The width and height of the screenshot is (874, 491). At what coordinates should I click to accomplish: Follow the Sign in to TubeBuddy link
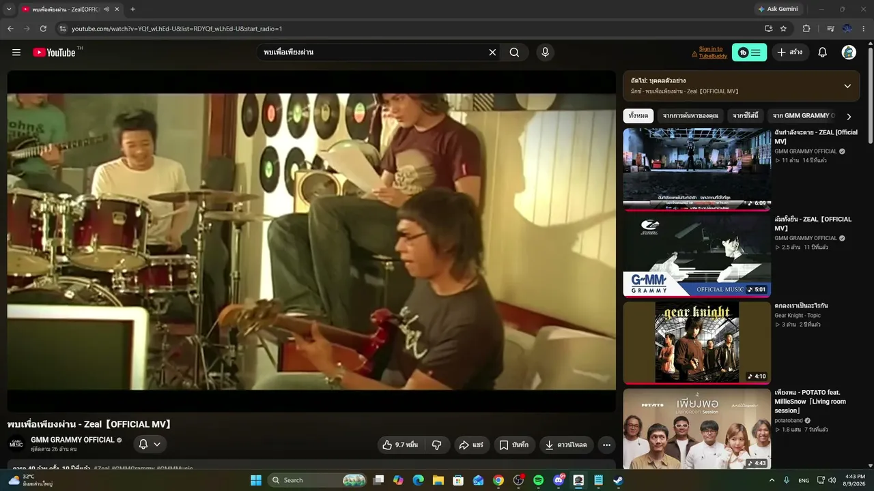tap(713, 53)
